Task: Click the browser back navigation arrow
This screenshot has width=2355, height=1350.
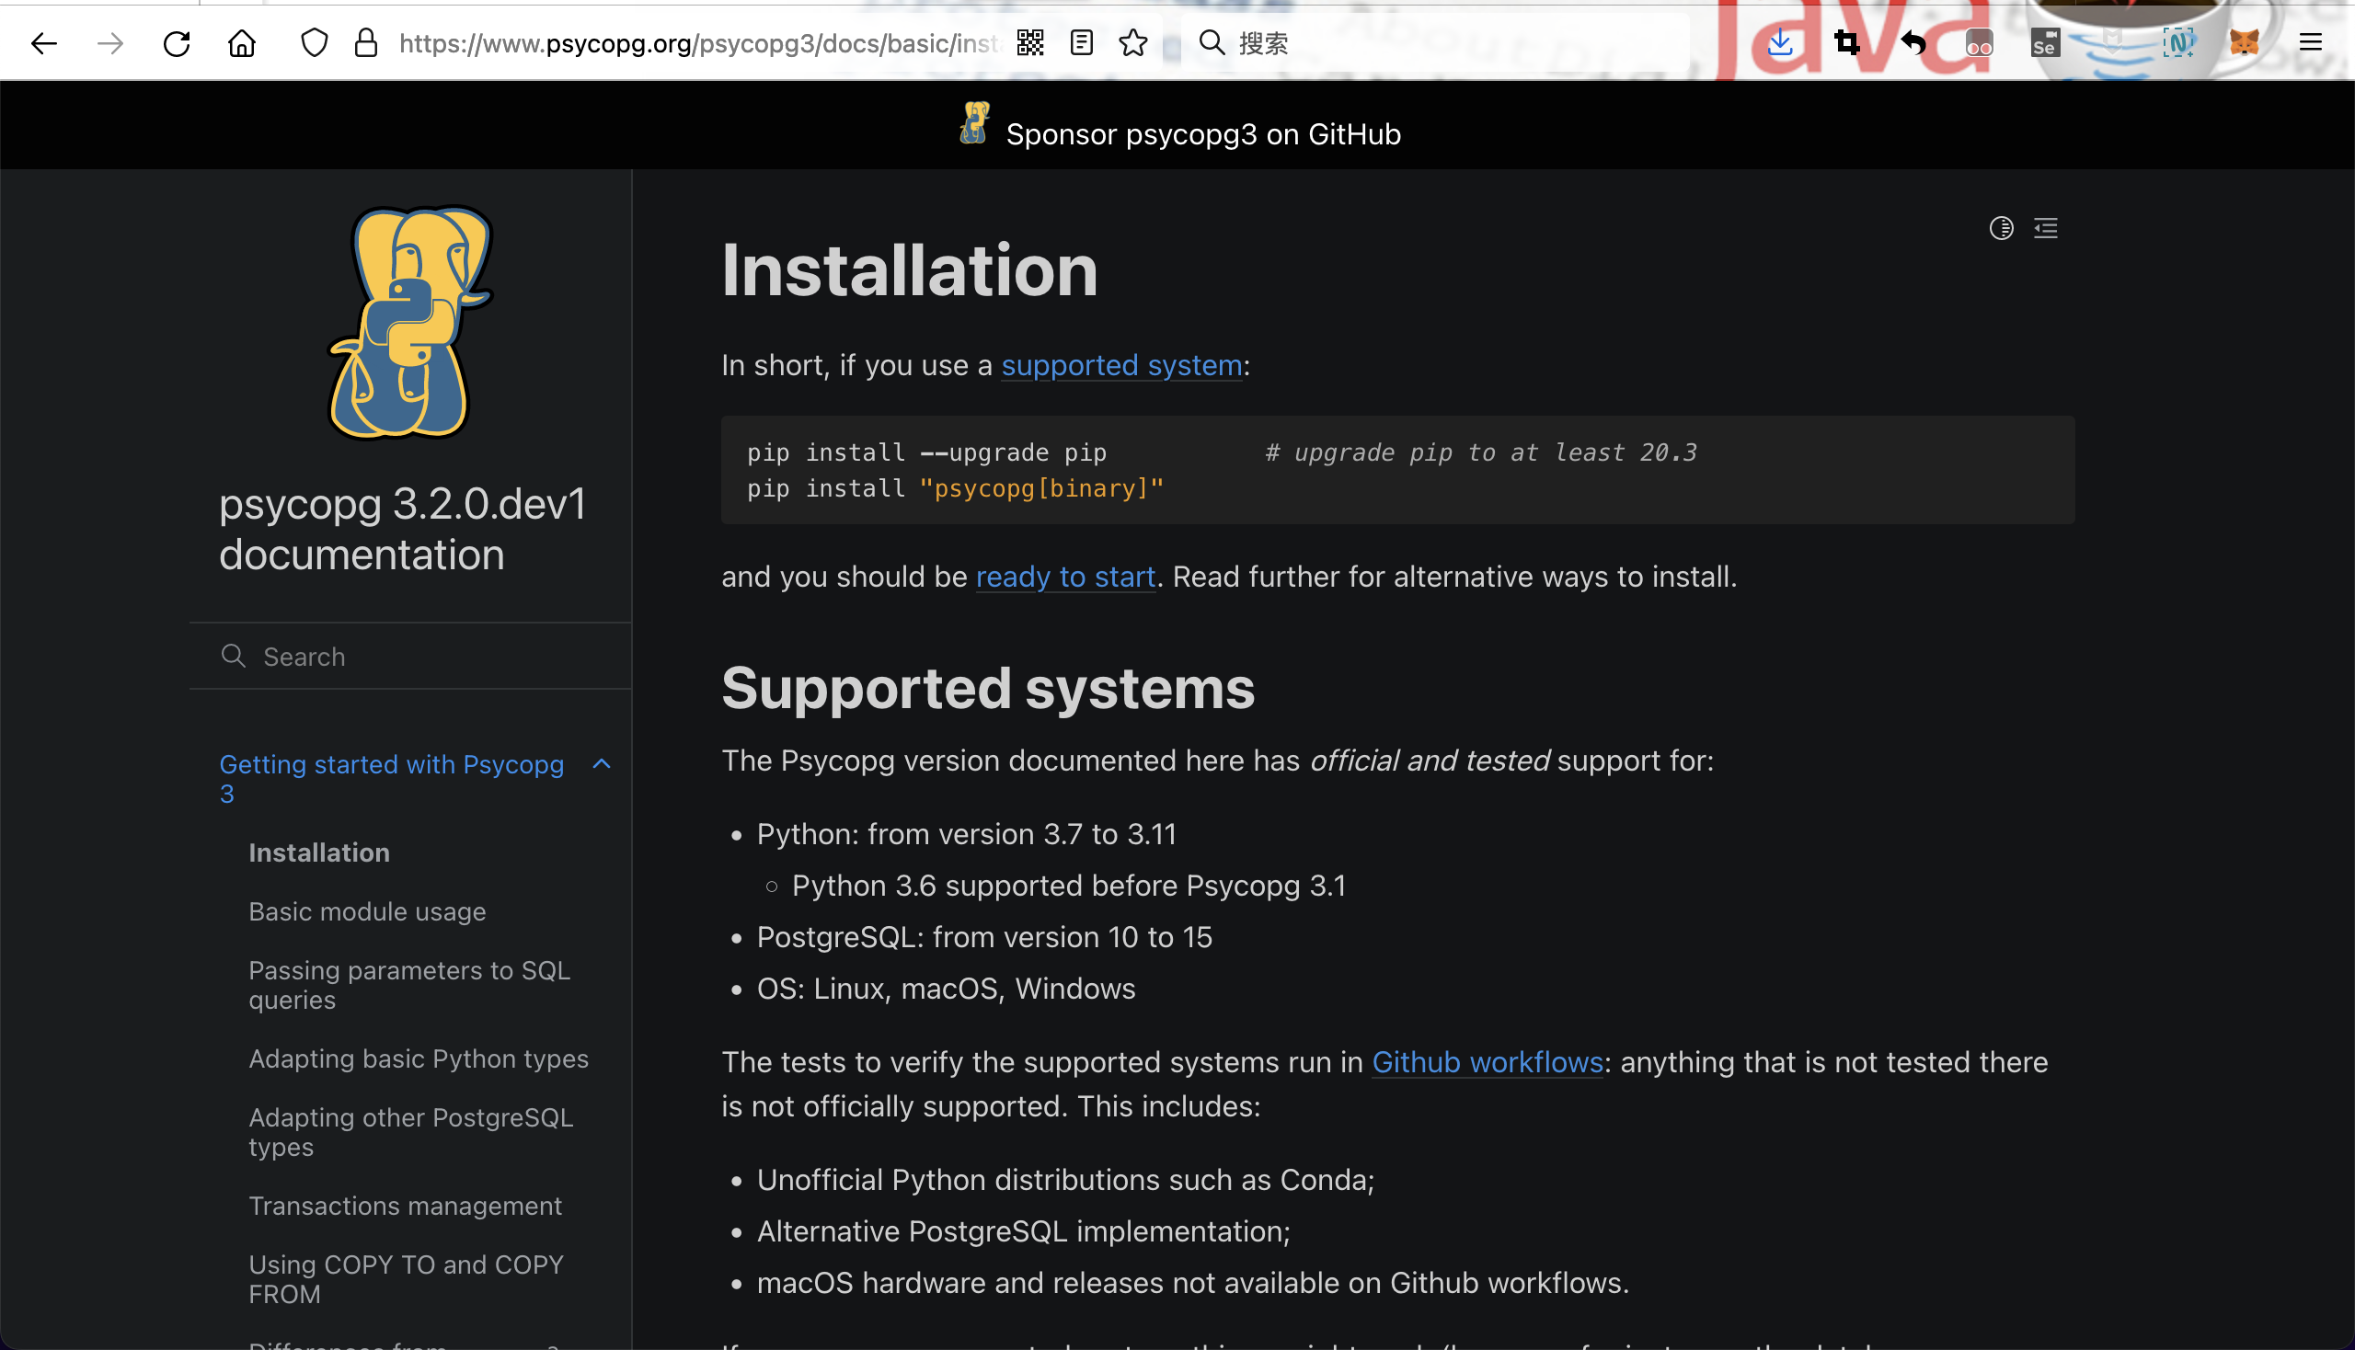Action: point(43,43)
